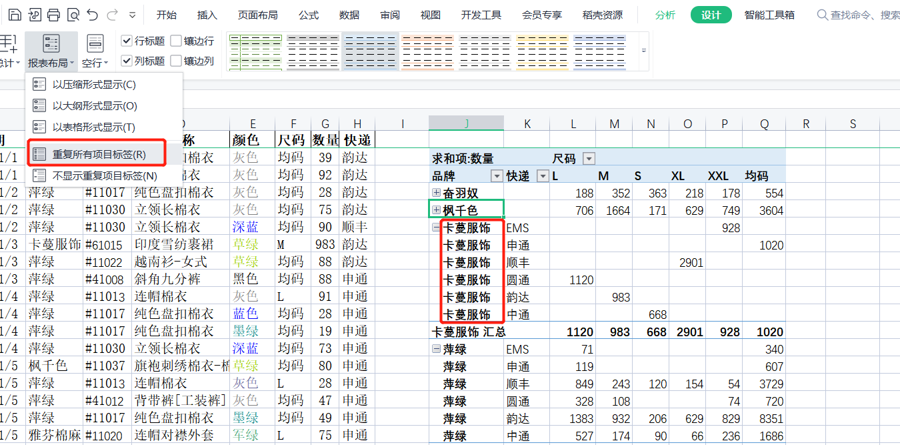Click the Save icon in quick access toolbar
The image size is (900, 445).
15,15
